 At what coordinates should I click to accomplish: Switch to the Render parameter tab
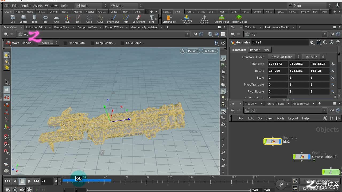(255, 50)
